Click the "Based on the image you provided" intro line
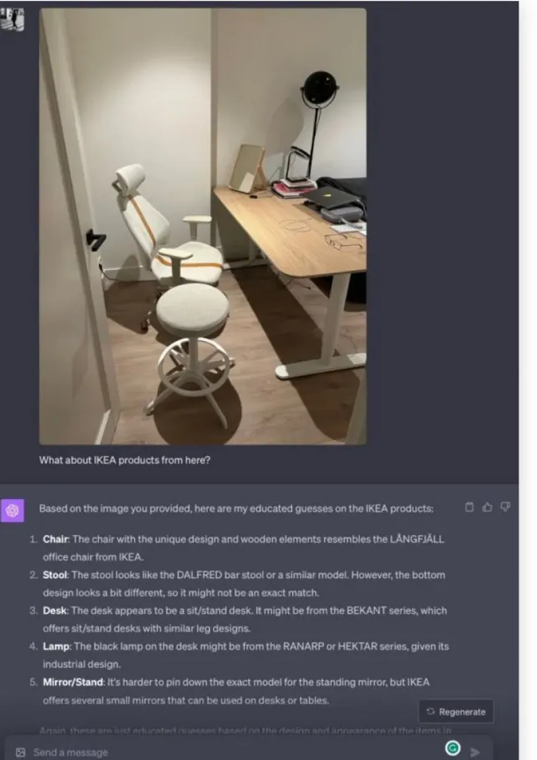This screenshot has width=537, height=760. [236, 508]
